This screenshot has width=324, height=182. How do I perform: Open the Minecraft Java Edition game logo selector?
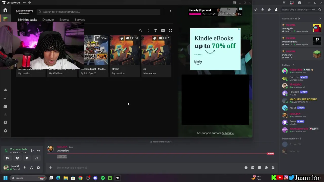[24, 12]
